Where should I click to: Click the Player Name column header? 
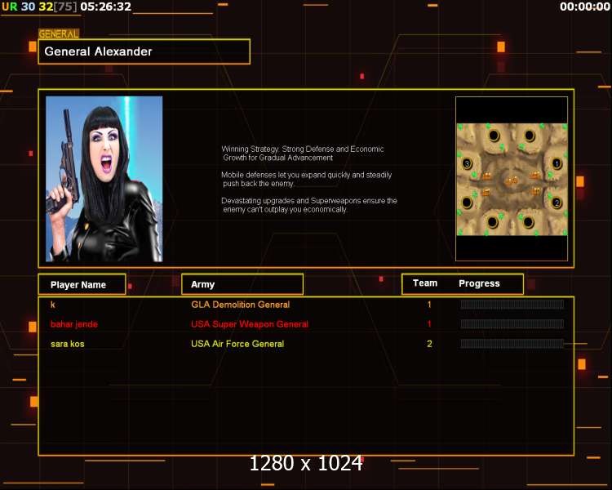pyautogui.click(x=82, y=284)
